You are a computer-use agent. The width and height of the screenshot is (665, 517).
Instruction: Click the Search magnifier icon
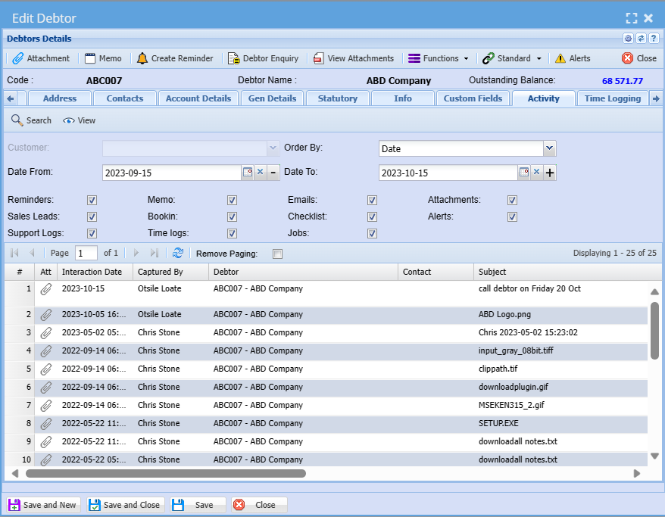(17, 120)
